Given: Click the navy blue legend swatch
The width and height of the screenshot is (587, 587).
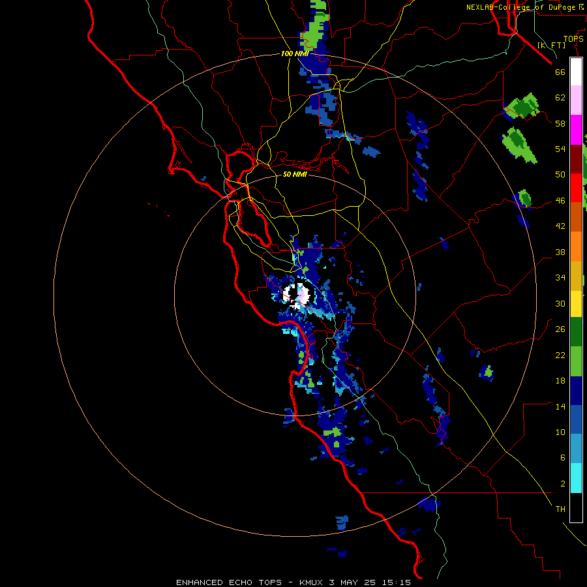Looking at the screenshot, I should tap(576, 391).
